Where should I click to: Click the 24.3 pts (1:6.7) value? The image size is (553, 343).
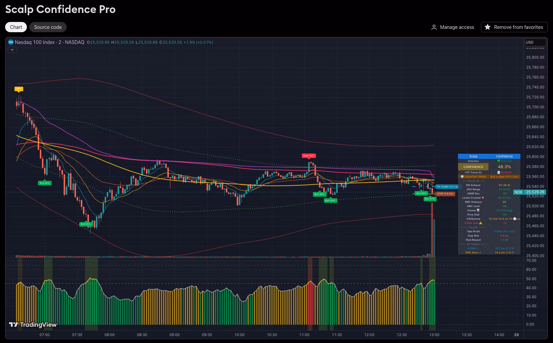coord(504,252)
